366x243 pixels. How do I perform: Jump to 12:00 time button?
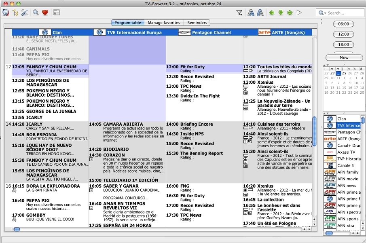click(344, 34)
